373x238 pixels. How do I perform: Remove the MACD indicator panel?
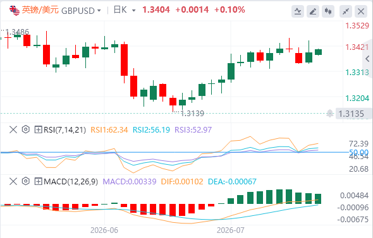pos(13,181)
